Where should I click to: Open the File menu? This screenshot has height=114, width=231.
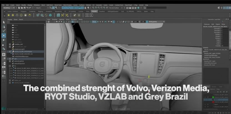coord(3,5)
